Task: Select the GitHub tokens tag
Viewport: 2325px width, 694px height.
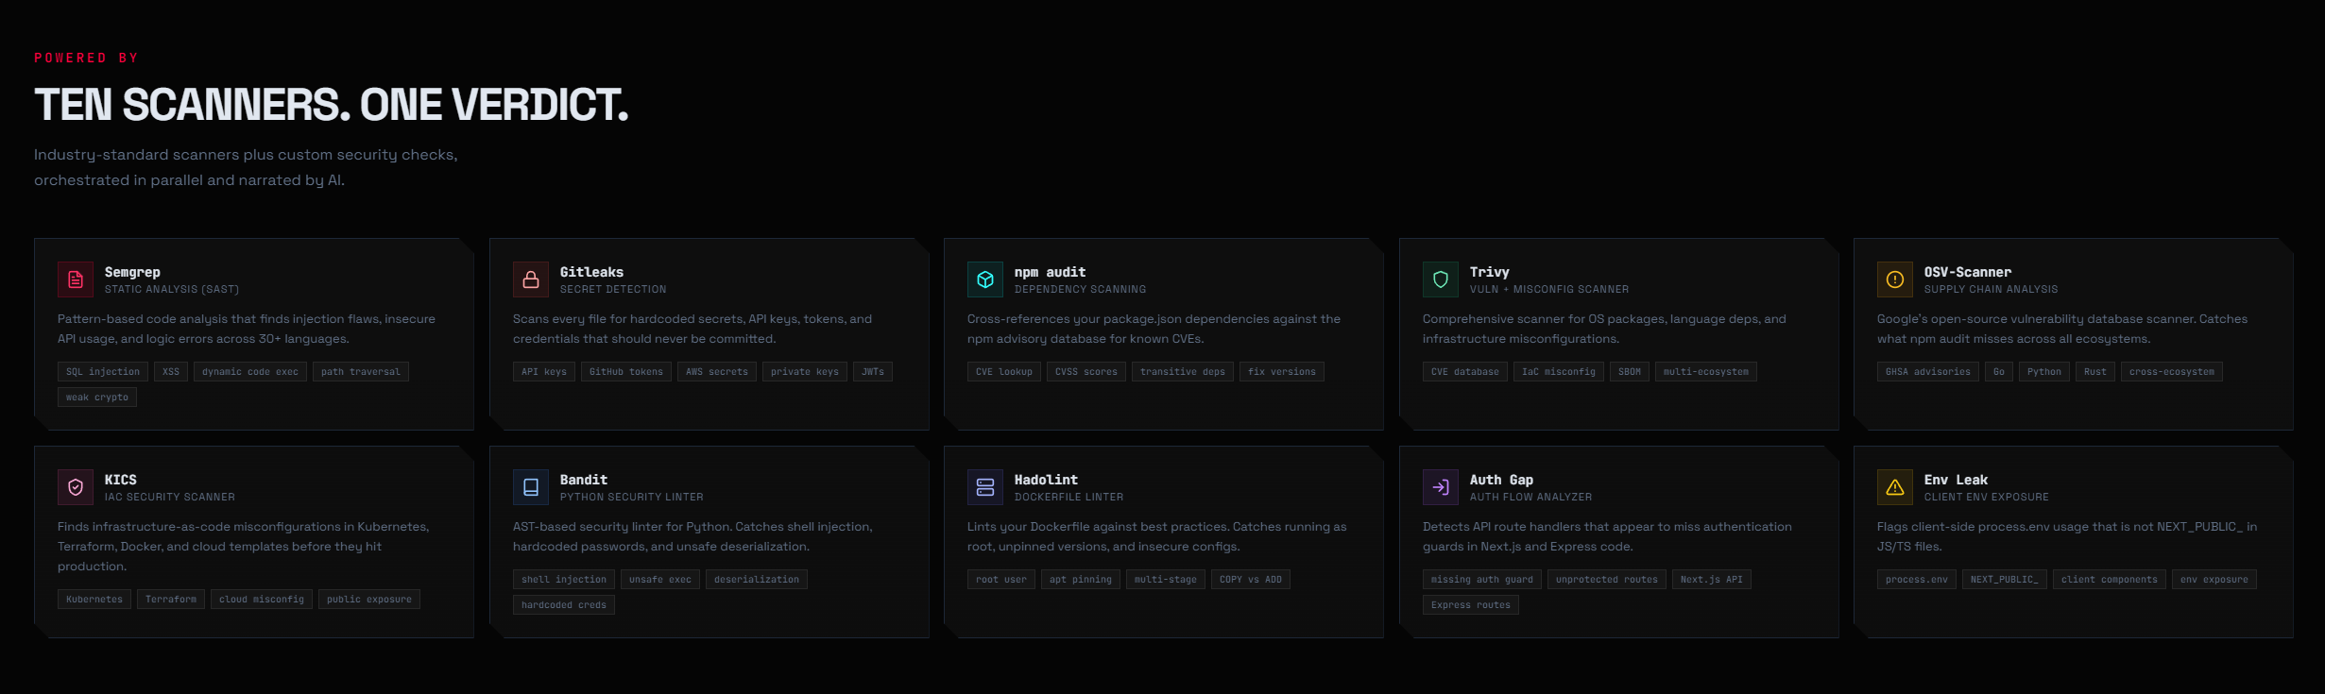Action: 626,372
